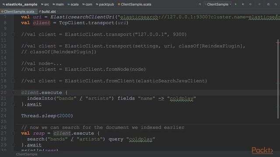The height and width of the screenshot is (157, 280).
Task: Switch to the build.sbt editor tab
Action: [47, 12]
